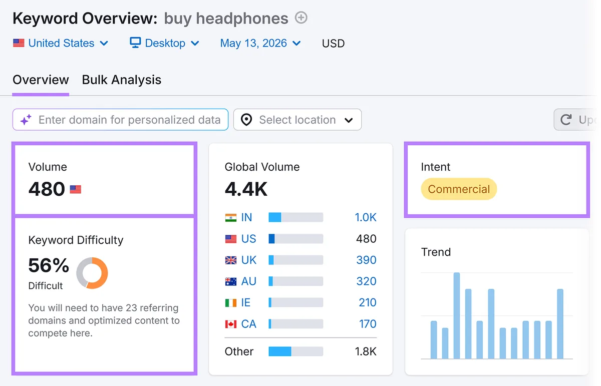Click the IN country code link

click(x=246, y=217)
